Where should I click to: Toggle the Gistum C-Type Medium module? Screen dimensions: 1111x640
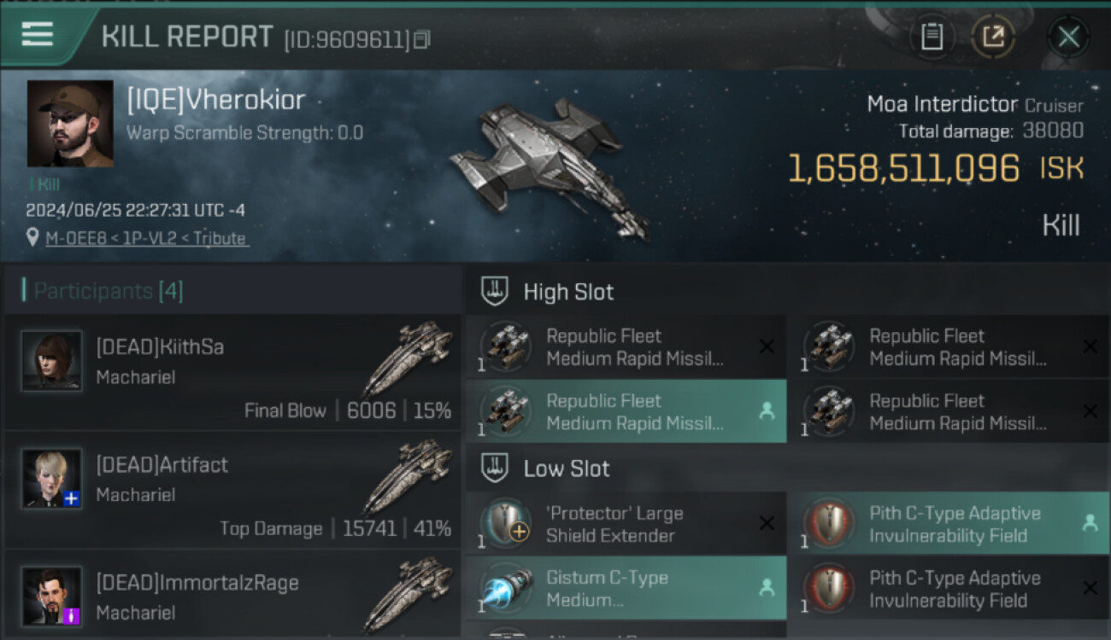point(626,588)
